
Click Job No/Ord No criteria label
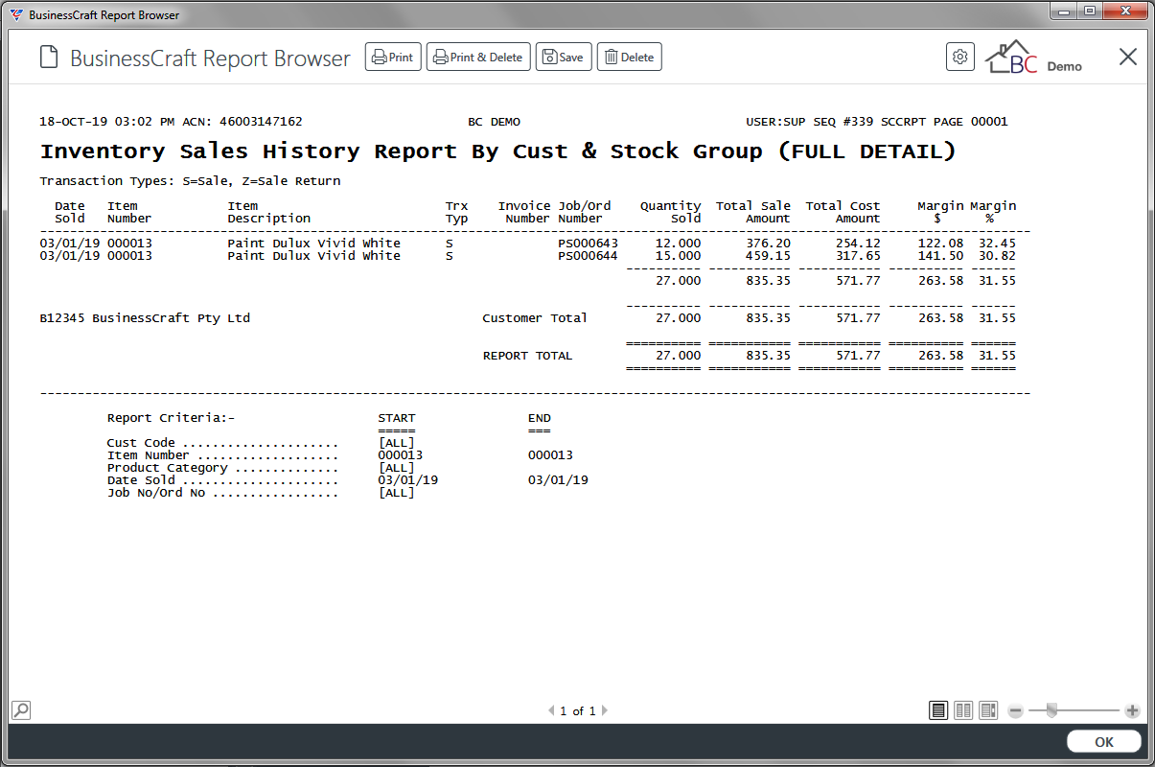coord(155,493)
